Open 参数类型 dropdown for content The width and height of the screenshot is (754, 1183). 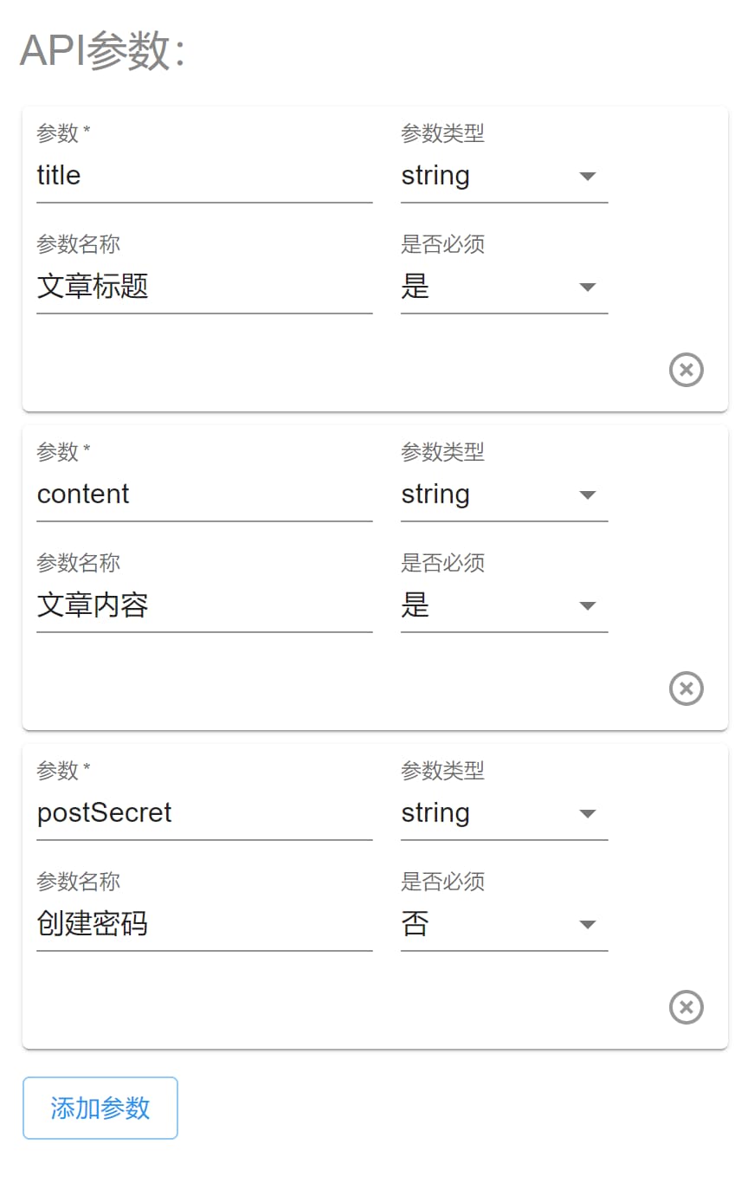pyautogui.click(x=504, y=495)
